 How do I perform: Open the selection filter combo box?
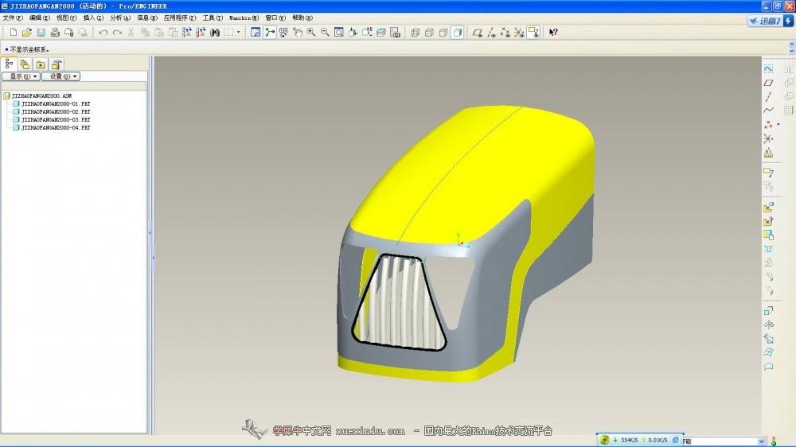[724, 441]
